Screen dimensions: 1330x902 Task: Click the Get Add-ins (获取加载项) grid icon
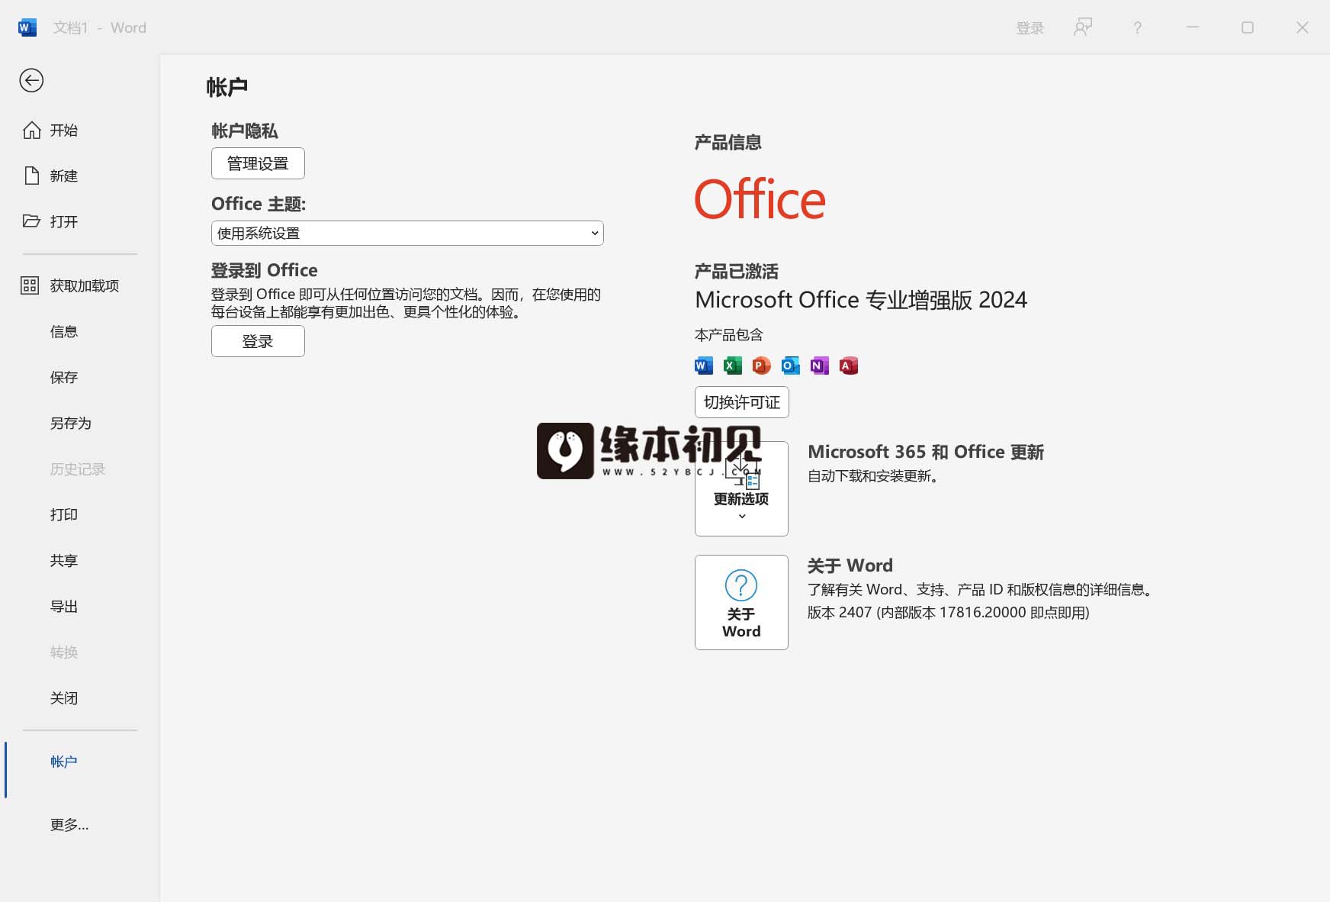[x=30, y=285]
